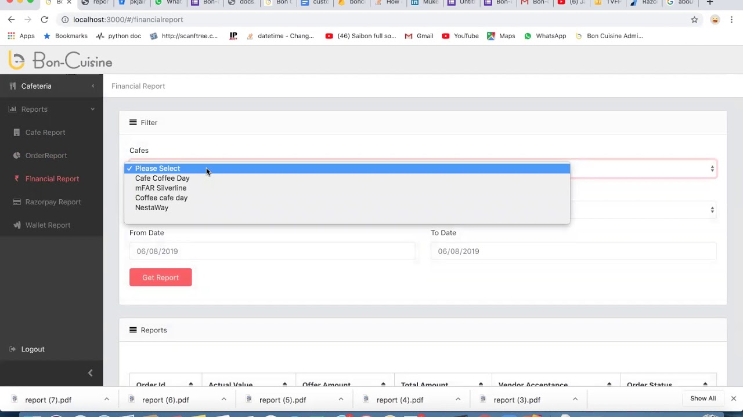Click the OrderReport pie chart icon
Image resolution: width=743 pixels, height=417 pixels.
click(17, 156)
